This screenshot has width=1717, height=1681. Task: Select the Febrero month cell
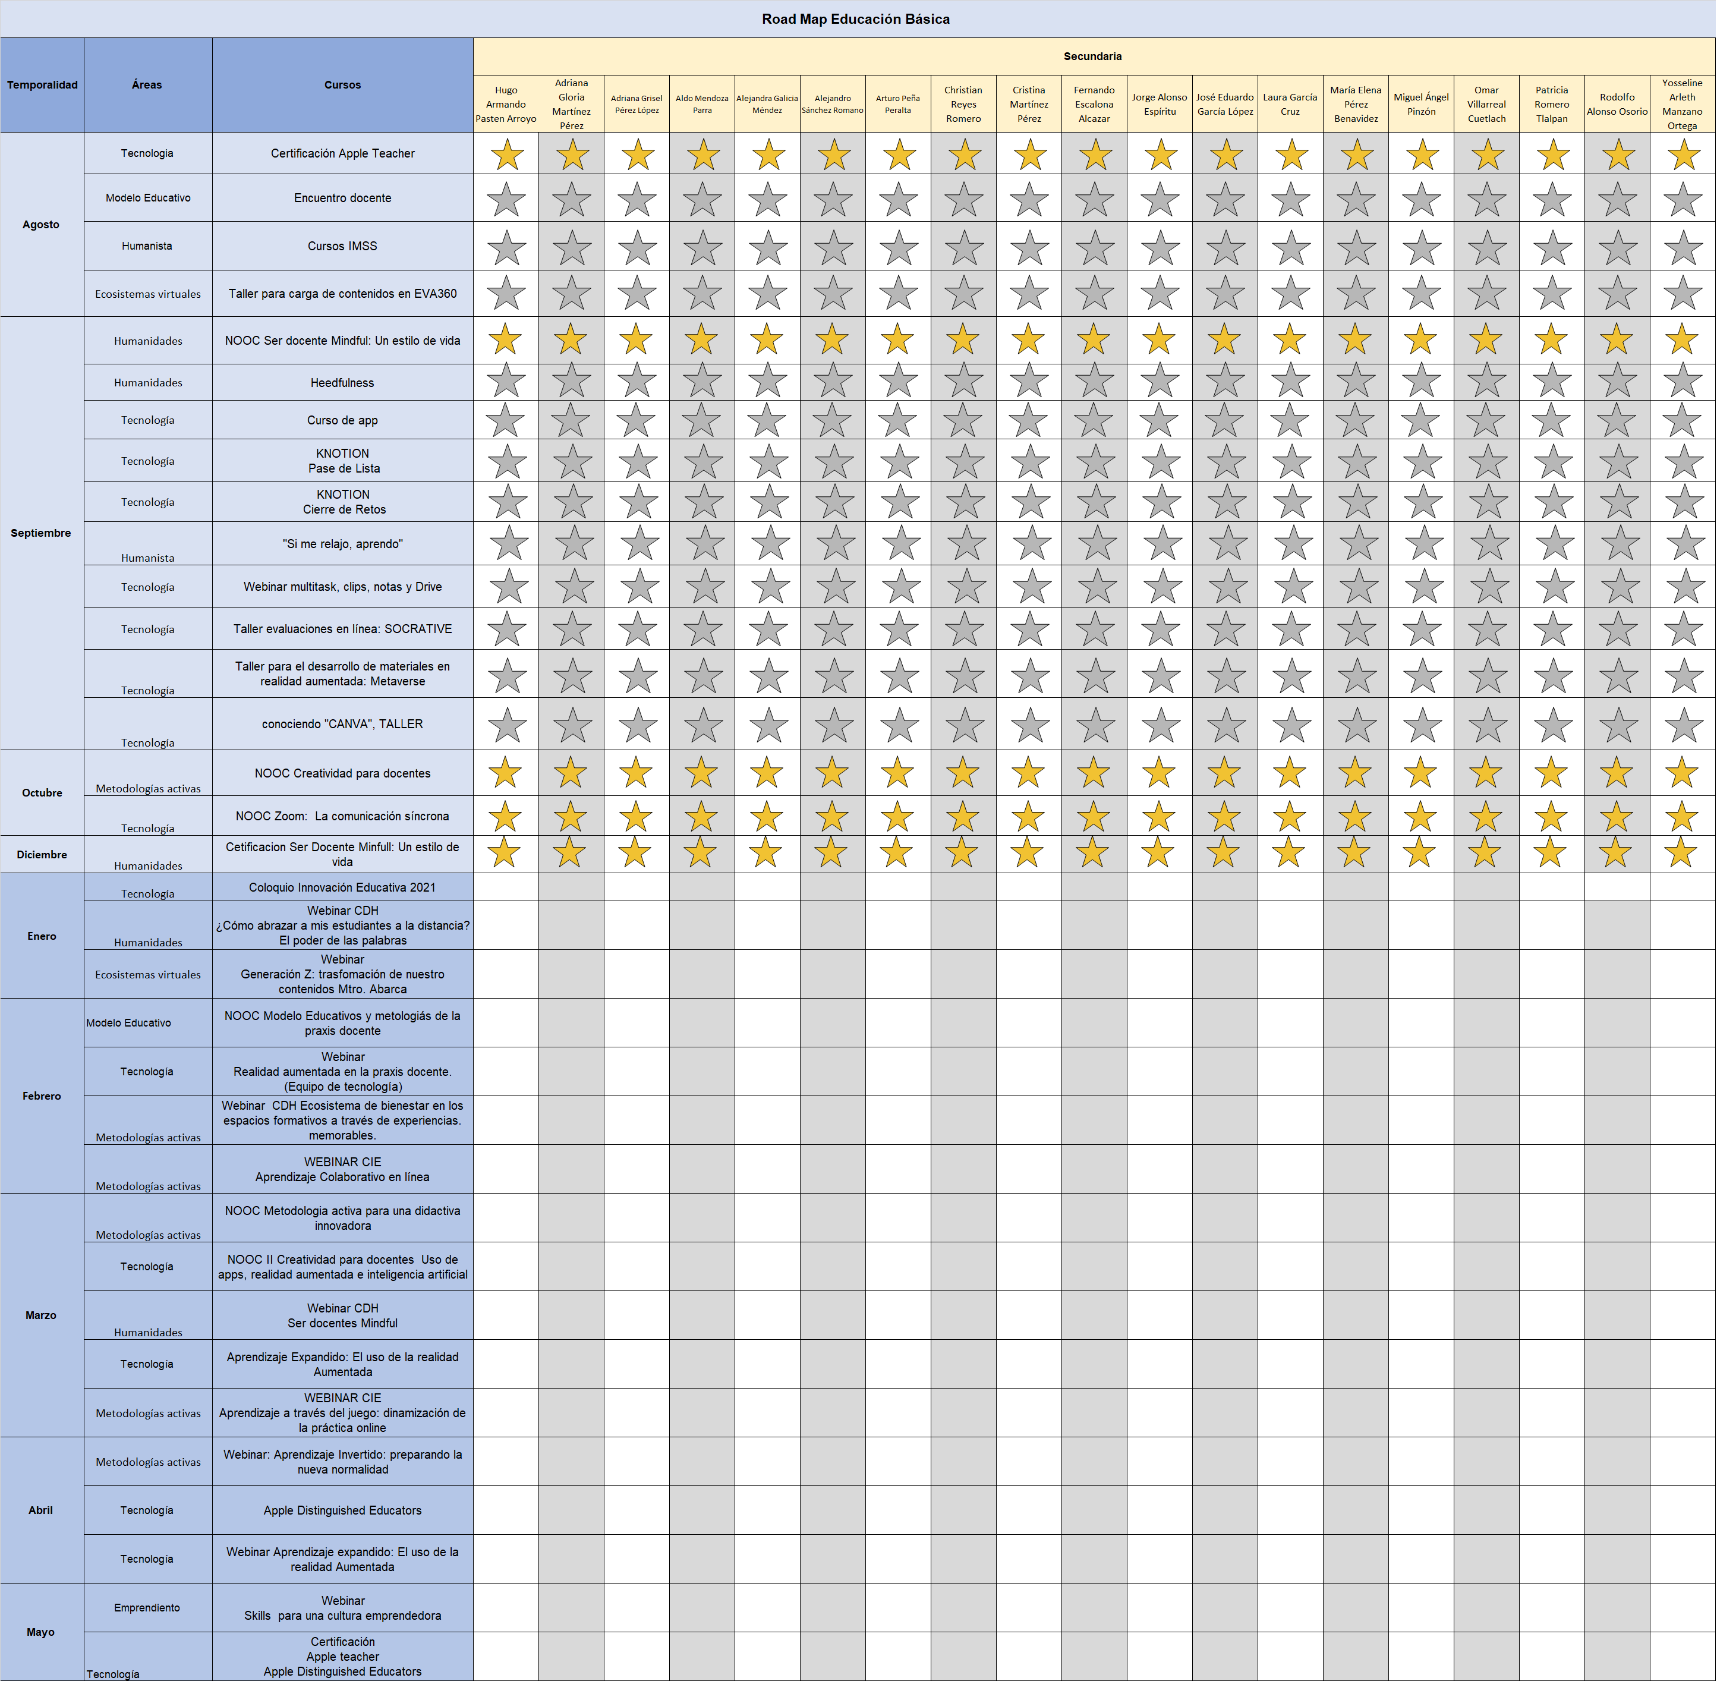(x=42, y=1096)
